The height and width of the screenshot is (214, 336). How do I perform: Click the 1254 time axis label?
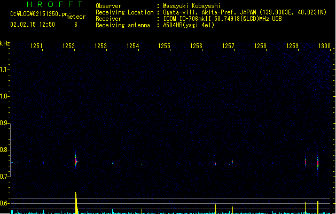coord(132,46)
